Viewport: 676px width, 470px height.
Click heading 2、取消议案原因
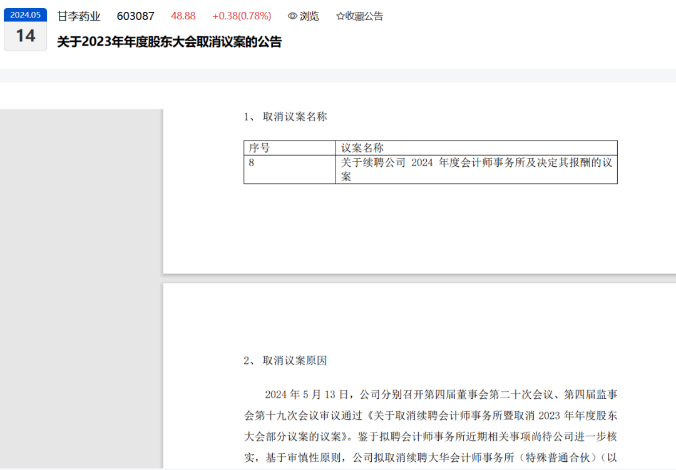coord(285,361)
